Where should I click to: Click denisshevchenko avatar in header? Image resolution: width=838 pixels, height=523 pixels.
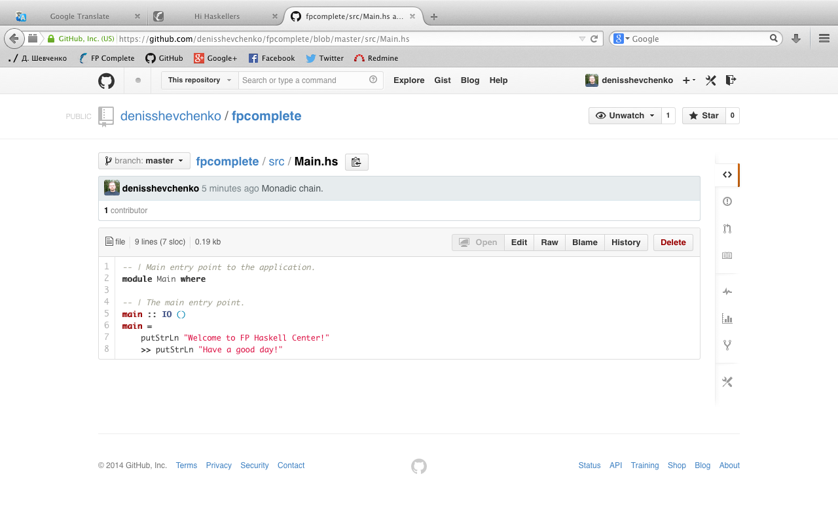pyautogui.click(x=591, y=80)
